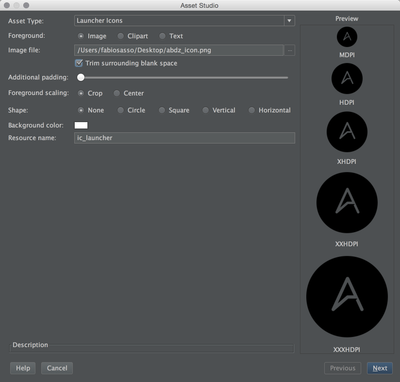
Task: Click the Asset Type label
Action: point(26,21)
